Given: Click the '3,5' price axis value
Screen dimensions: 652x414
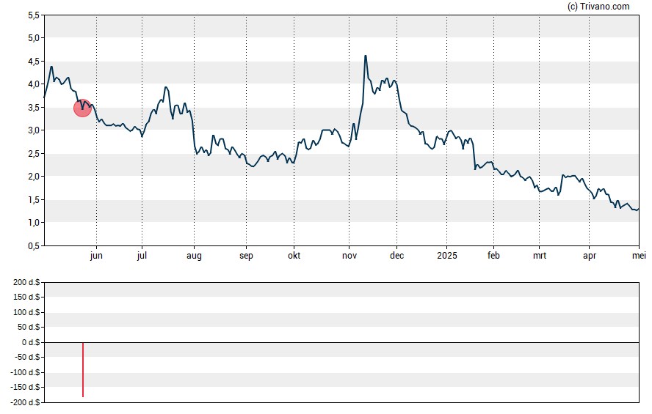Looking at the screenshot, I should pos(34,108).
